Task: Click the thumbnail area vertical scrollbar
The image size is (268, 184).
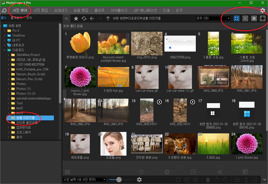Action: [267, 81]
